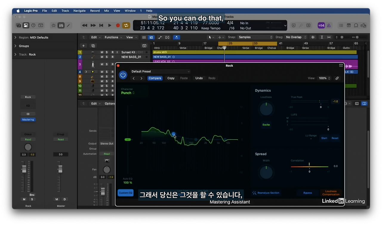Toggle the Flex show/hide icon
The width and height of the screenshot is (382, 225).
pos(167,37)
